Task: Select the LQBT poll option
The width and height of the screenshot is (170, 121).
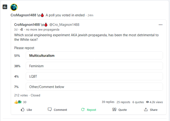Action: [x=94, y=76]
